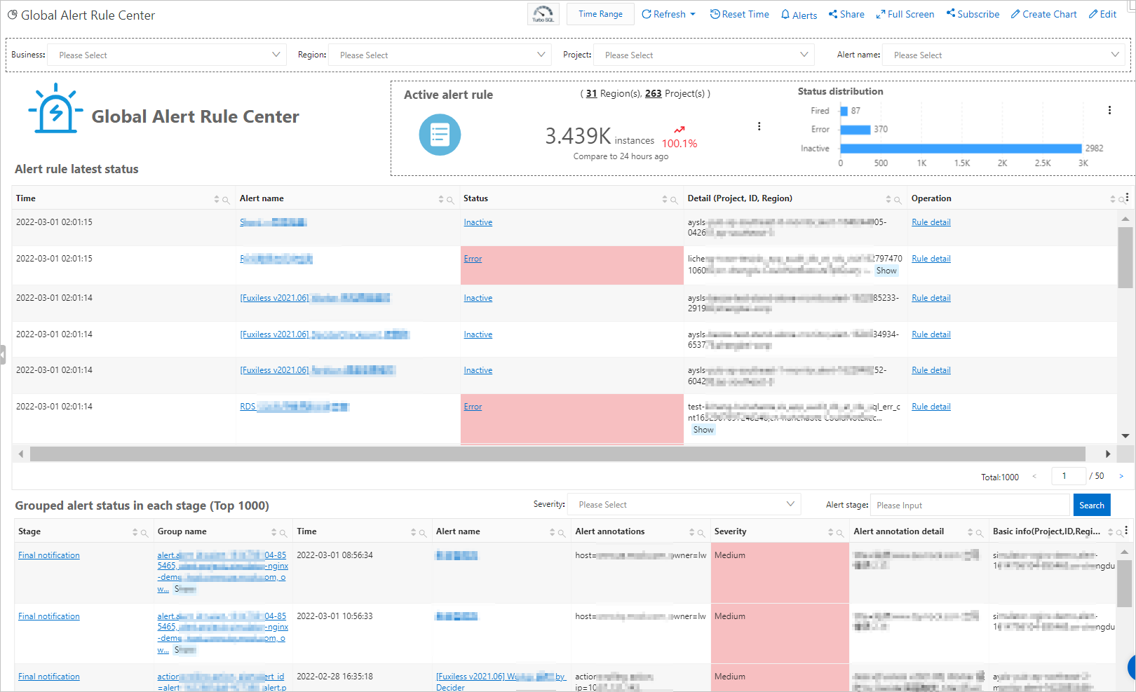
Task: Expand the Refresh dropdown arrow
Action: (x=693, y=14)
